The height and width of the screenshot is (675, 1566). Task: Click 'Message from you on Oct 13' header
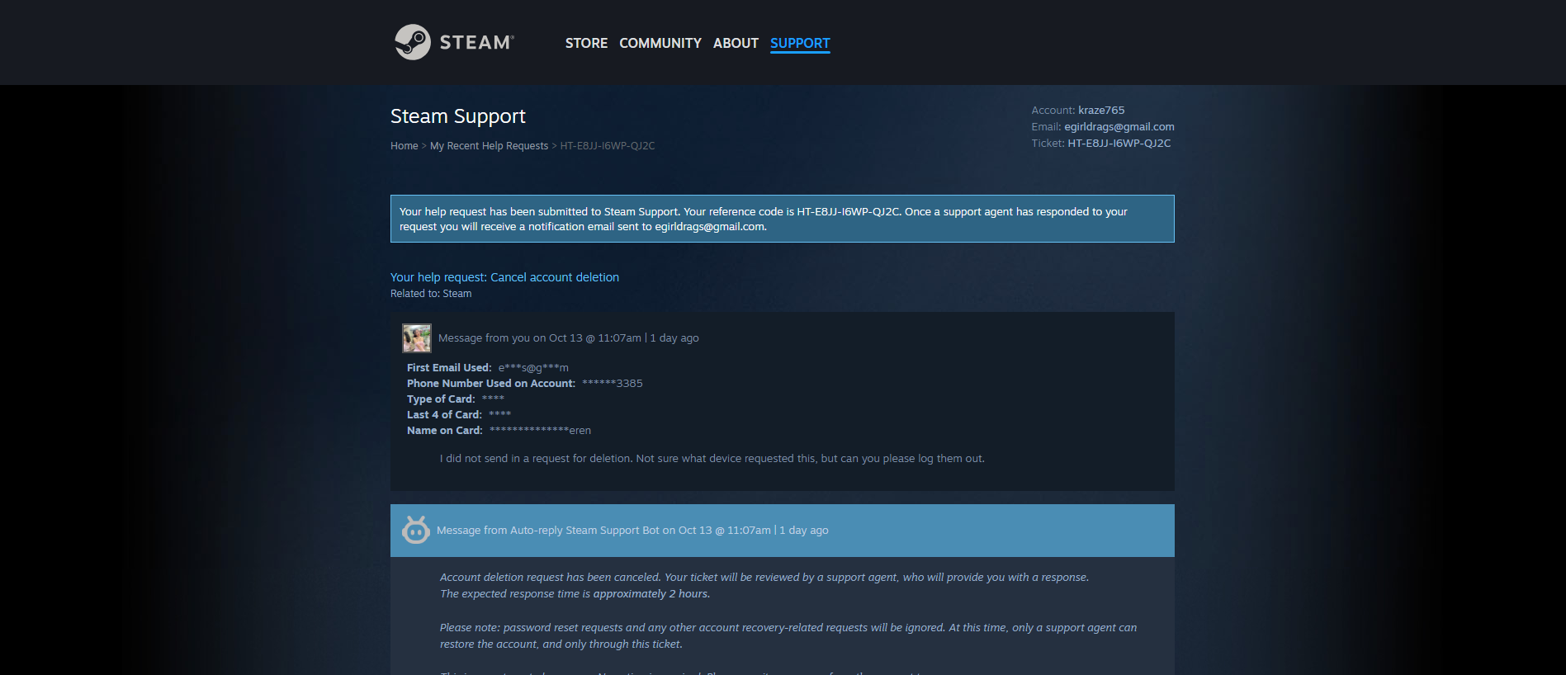coord(569,338)
